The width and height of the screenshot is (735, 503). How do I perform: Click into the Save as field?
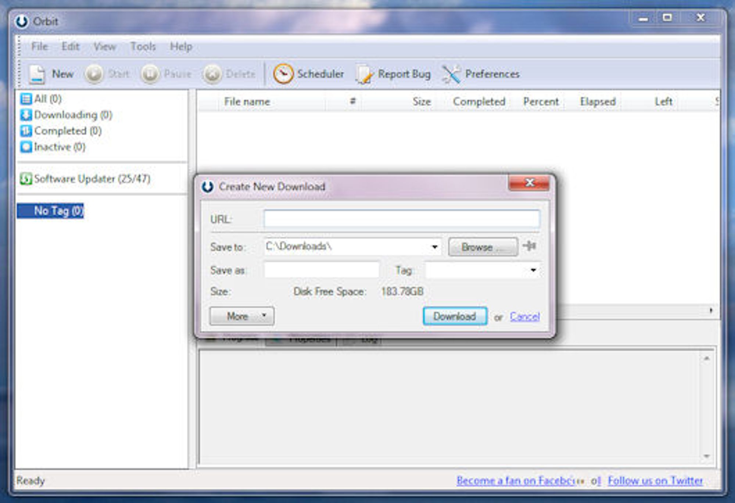(322, 270)
